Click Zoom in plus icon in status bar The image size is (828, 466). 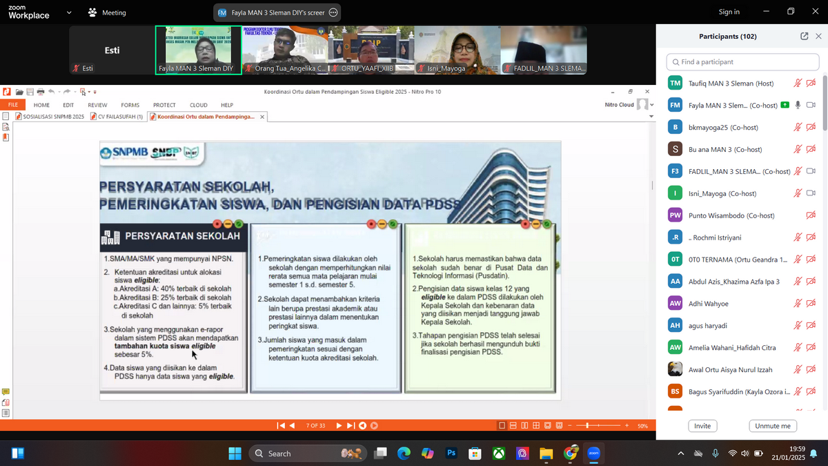627,426
